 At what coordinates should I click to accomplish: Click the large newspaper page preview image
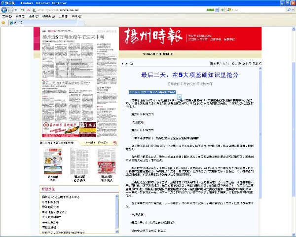tap(79, 83)
